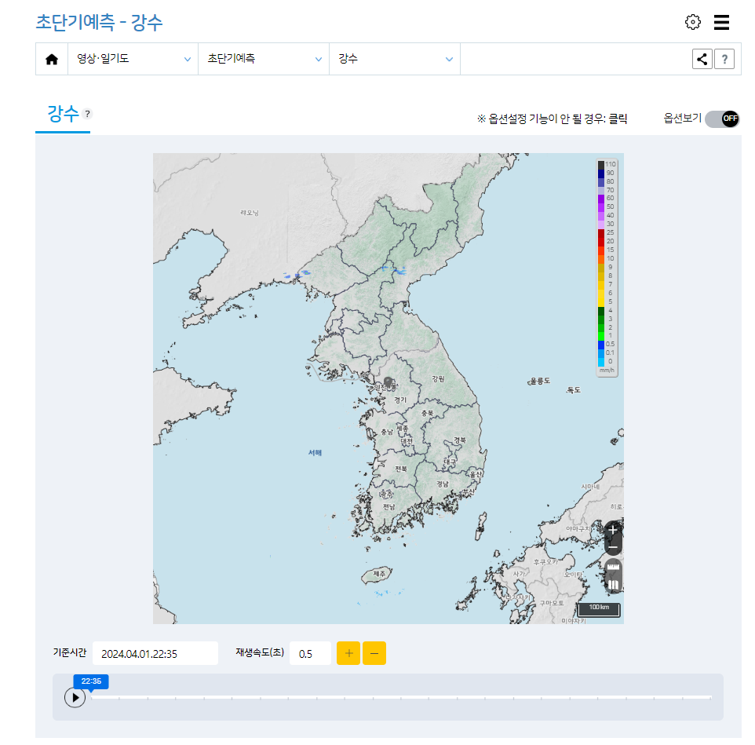The width and height of the screenshot is (755, 745).
Task: Open the 초단기예측 dropdown
Action: 263,58
